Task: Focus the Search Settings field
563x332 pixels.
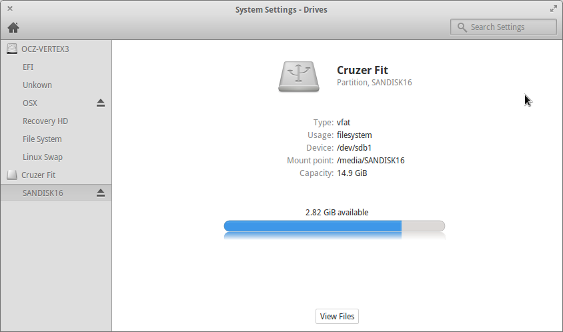Action: pos(504,27)
